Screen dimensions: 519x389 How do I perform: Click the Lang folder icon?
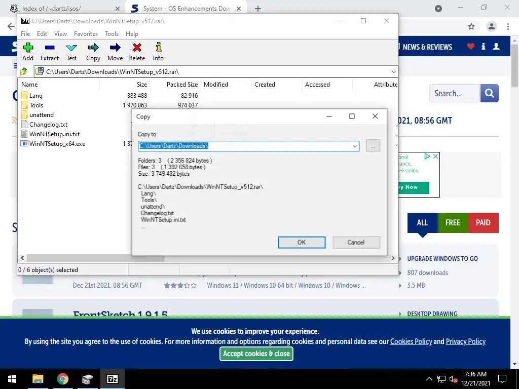pos(24,96)
